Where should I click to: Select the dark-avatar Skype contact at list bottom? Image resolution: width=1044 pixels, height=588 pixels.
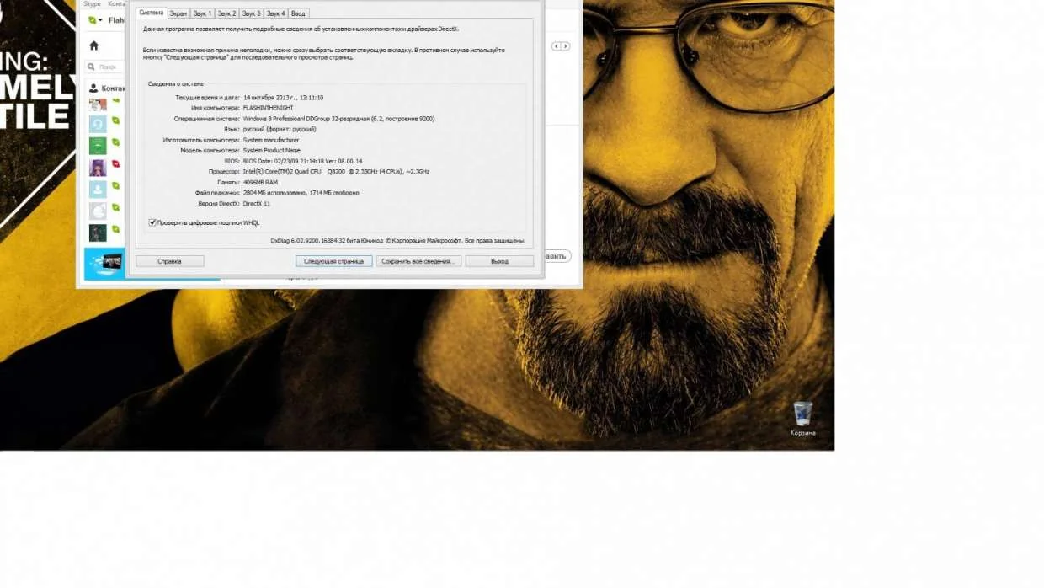click(98, 233)
